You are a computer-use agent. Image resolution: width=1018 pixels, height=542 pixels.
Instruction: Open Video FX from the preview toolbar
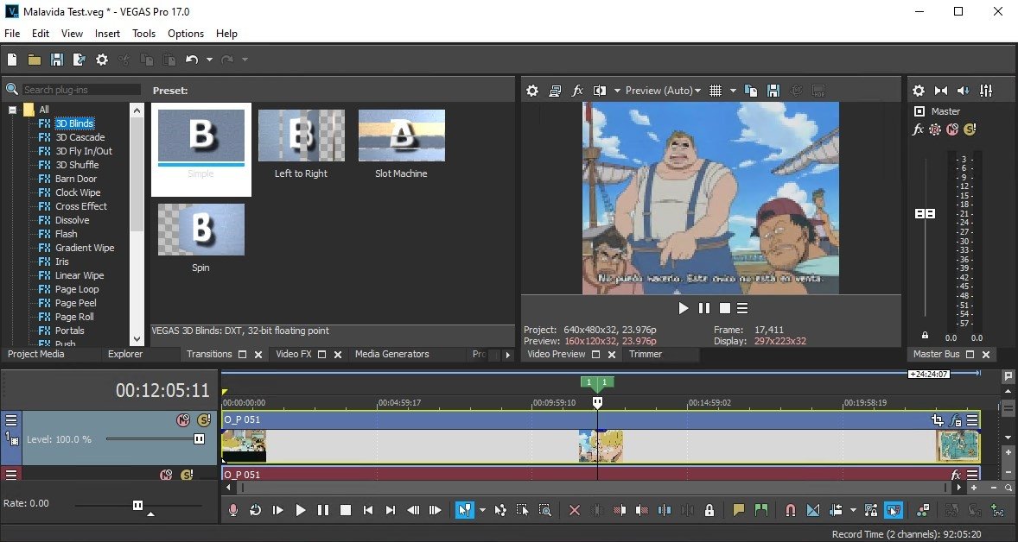tap(577, 90)
